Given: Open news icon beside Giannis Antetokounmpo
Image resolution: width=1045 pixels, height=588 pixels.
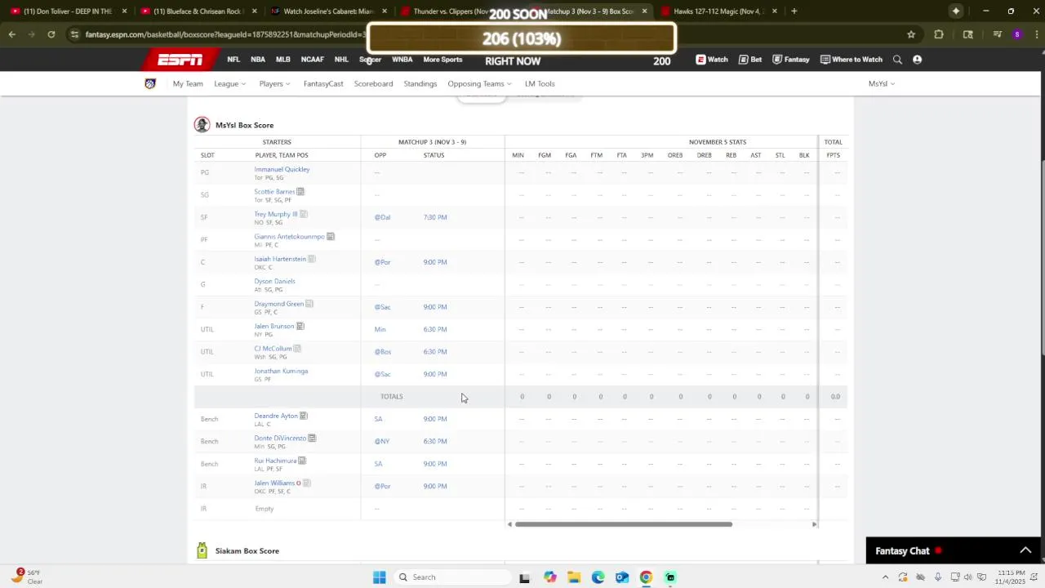Looking at the screenshot, I should pyautogui.click(x=331, y=237).
